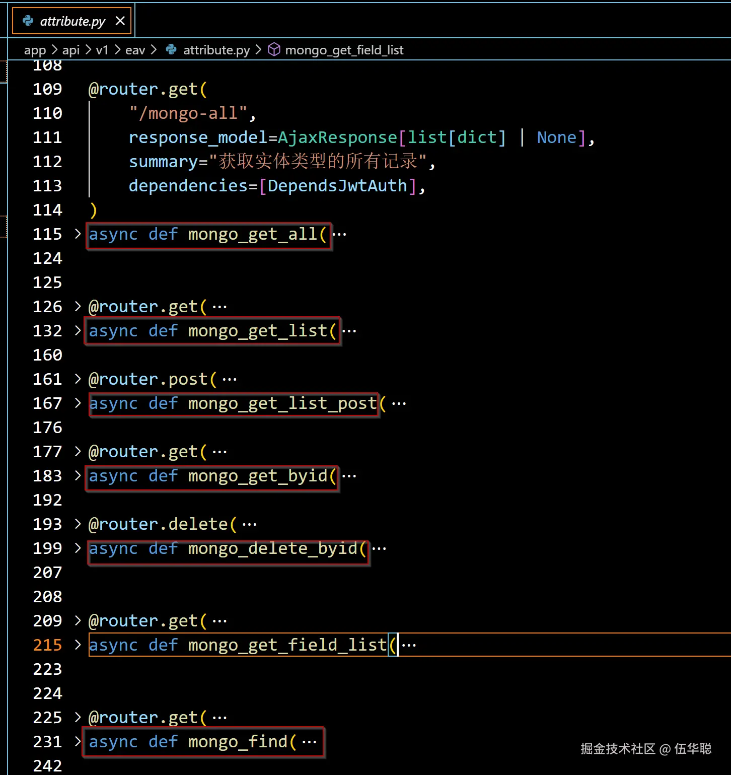
Task: Click function name mongo_get_list_post
Action: coord(282,403)
